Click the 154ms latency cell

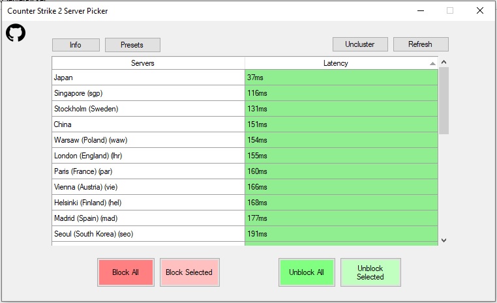tap(341, 140)
